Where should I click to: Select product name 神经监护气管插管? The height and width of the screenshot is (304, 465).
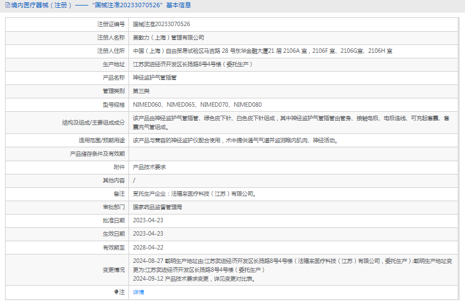pos(155,78)
